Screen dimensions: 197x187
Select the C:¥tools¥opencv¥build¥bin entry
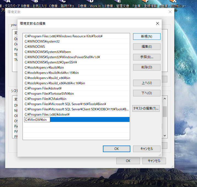(x=76, y=68)
